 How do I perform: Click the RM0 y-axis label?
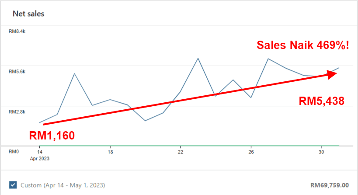coord(14,152)
